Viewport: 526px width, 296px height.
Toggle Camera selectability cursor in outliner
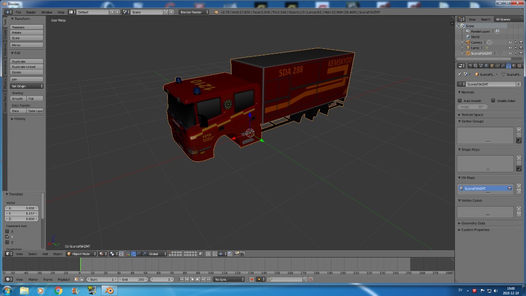pyautogui.click(x=515, y=42)
